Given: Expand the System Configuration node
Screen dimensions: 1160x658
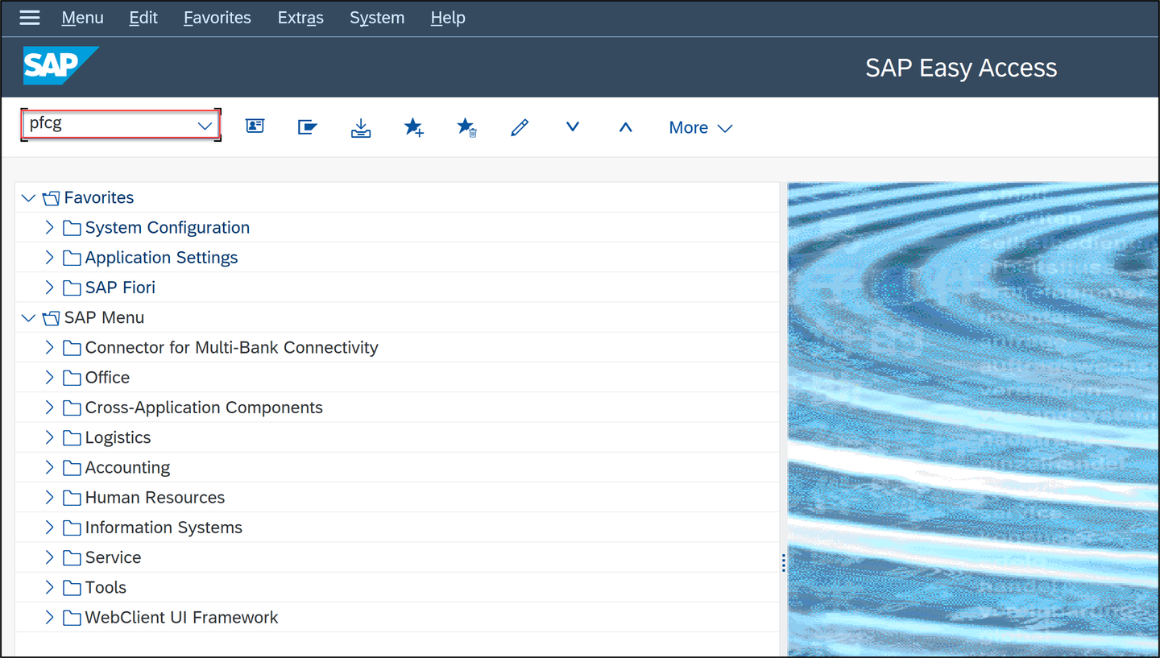Looking at the screenshot, I should coord(49,228).
